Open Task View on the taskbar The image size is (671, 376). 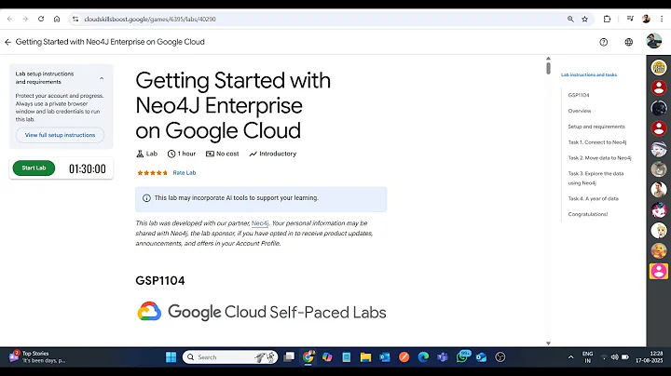pos(289,356)
